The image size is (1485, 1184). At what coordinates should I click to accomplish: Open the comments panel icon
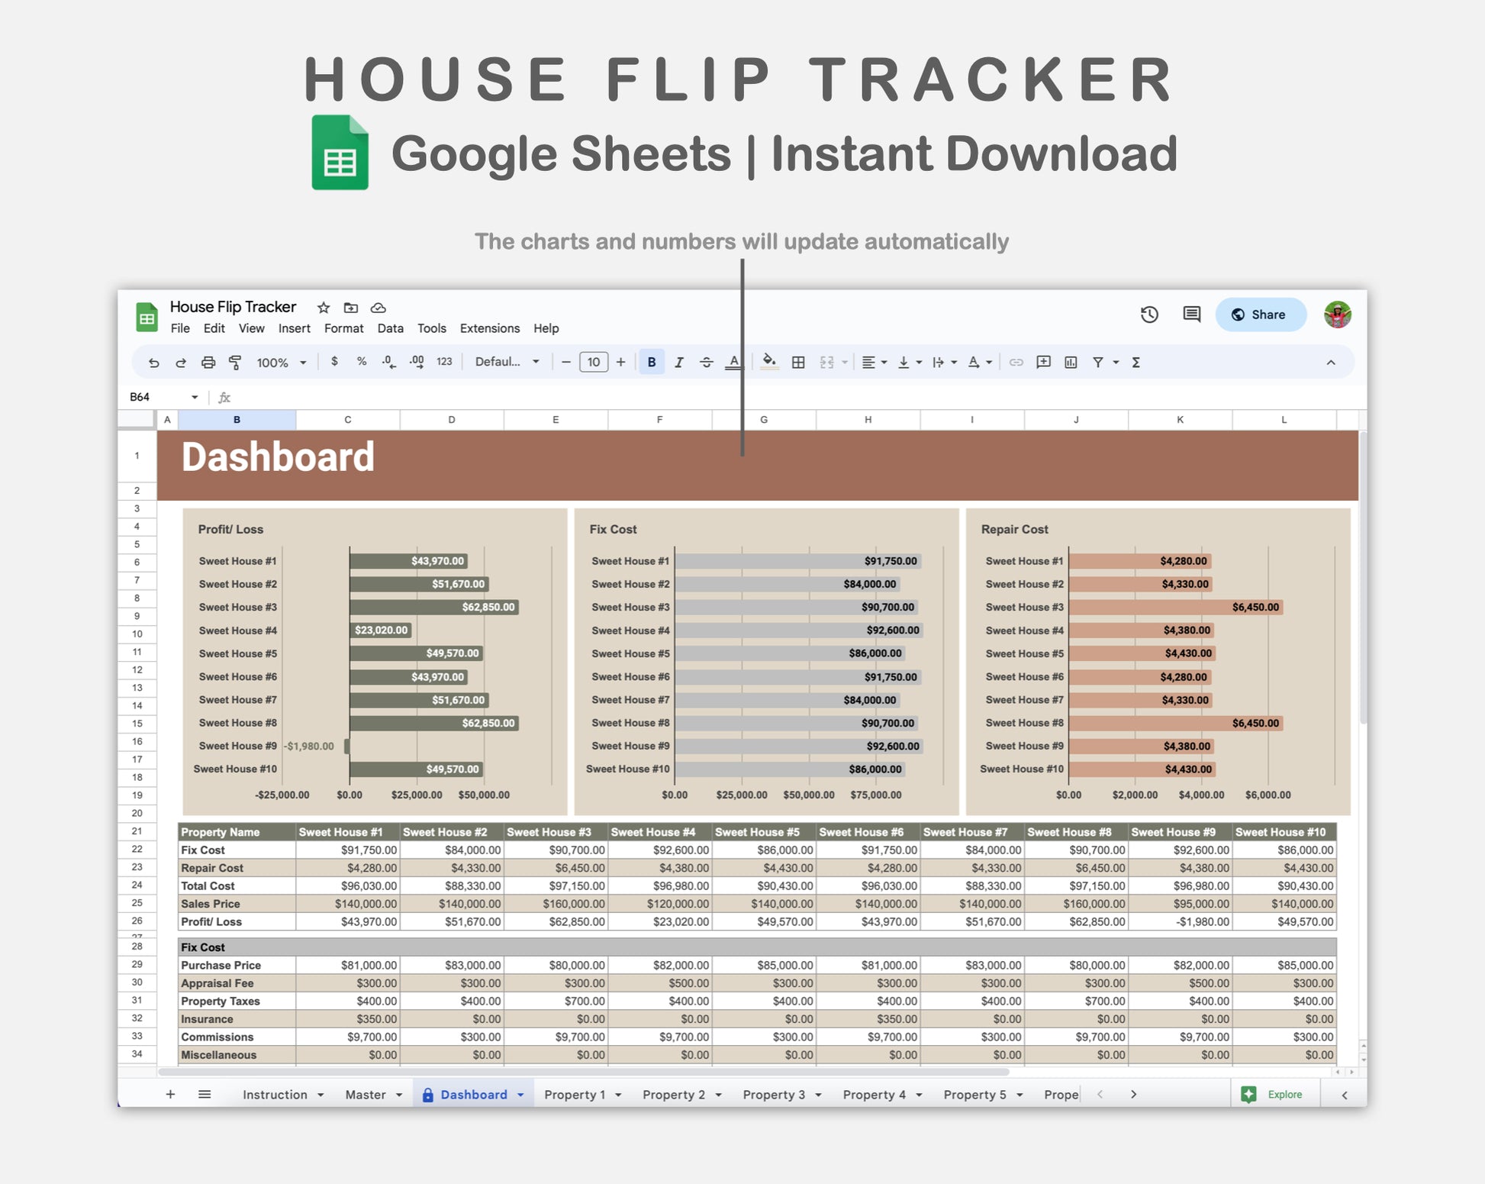(x=1191, y=315)
